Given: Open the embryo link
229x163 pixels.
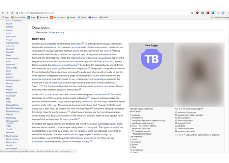Looking at the screenshot, I should pyautogui.click(x=107, y=51).
